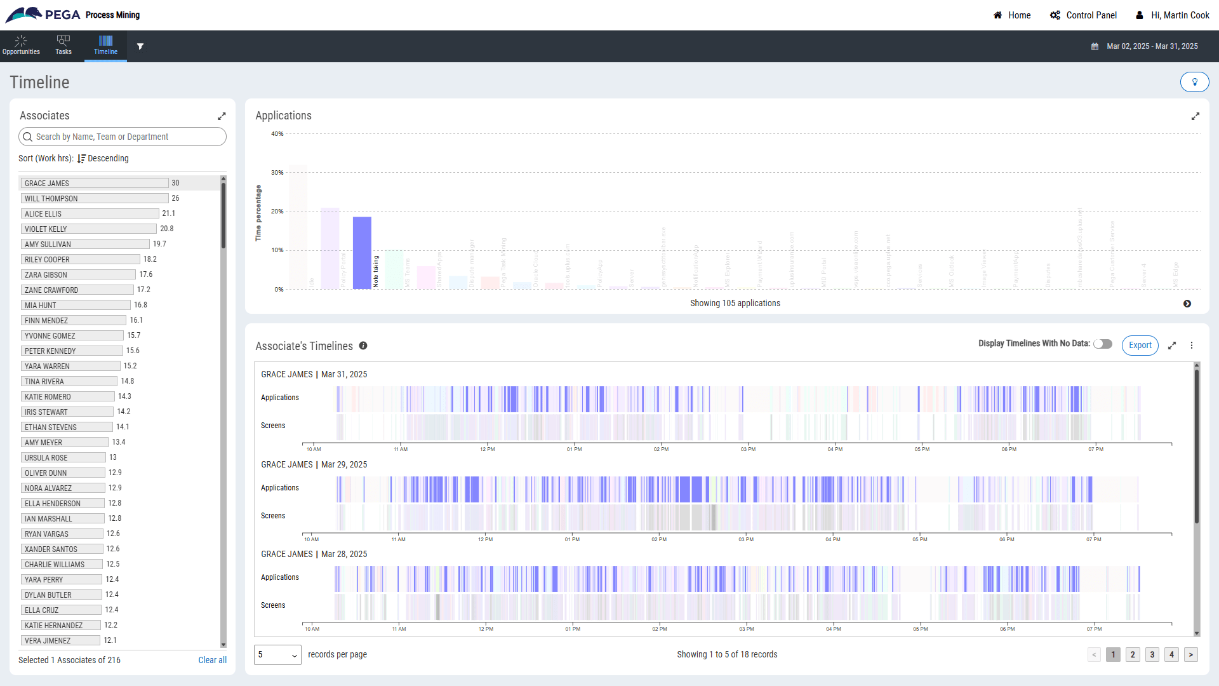Image resolution: width=1219 pixels, height=686 pixels.
Task: Click the Clear all link
Action: tap(212, 660)
